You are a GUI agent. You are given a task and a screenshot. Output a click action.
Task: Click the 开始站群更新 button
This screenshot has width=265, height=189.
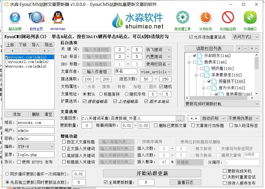pyautogui.click(x=151, y=173)
